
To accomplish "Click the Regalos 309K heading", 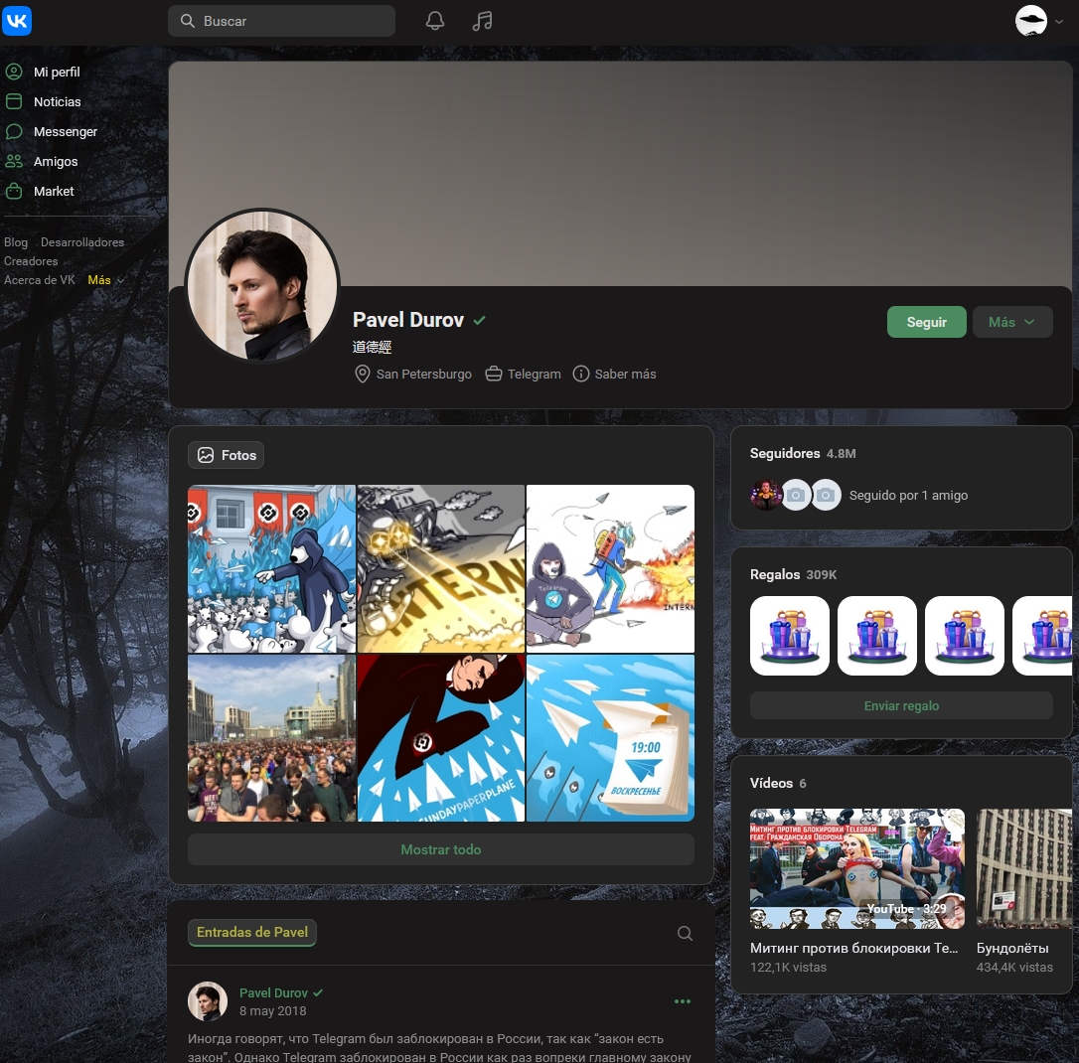I will (794, 574).
